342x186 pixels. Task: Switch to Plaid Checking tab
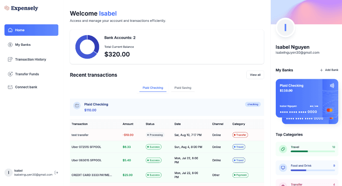click(x=153, y=88)
